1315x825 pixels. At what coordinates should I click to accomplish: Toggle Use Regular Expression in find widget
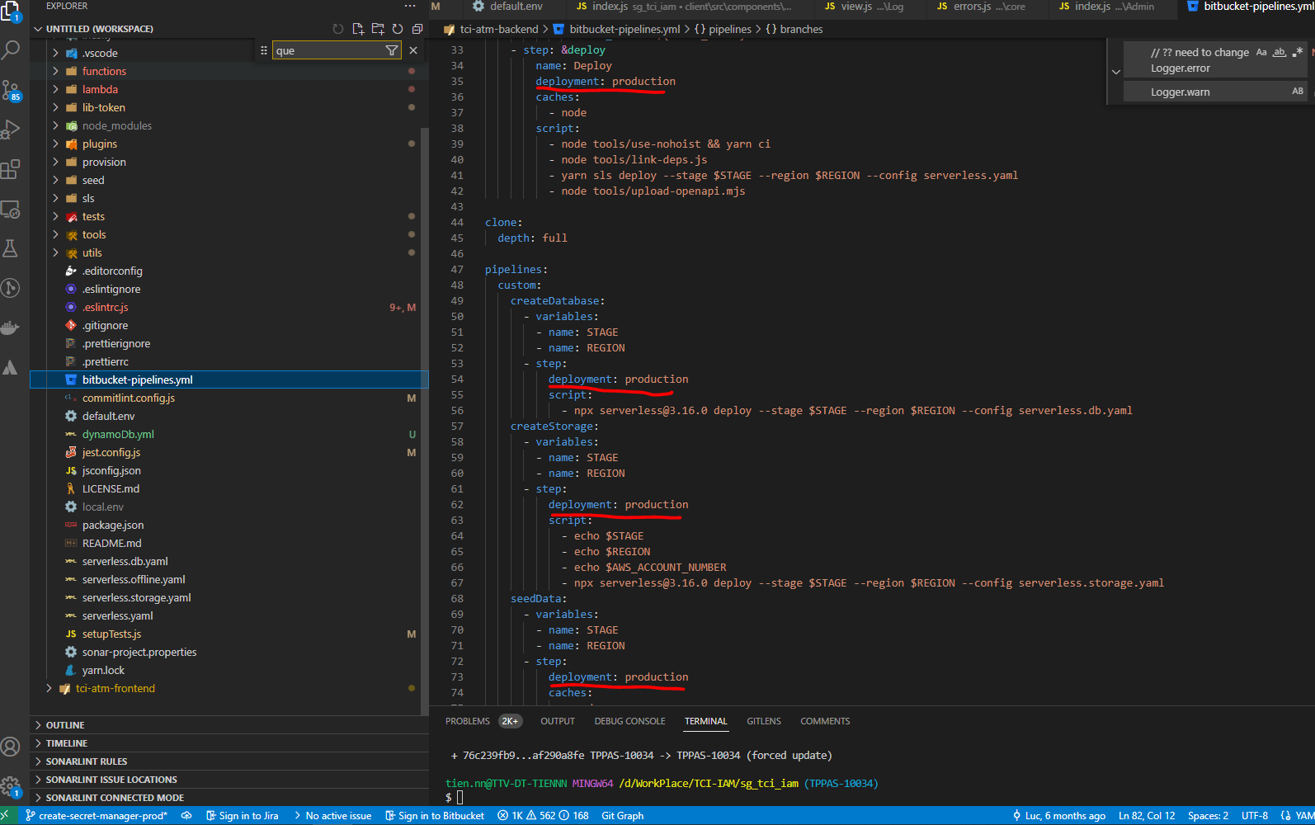(1298, 52)
